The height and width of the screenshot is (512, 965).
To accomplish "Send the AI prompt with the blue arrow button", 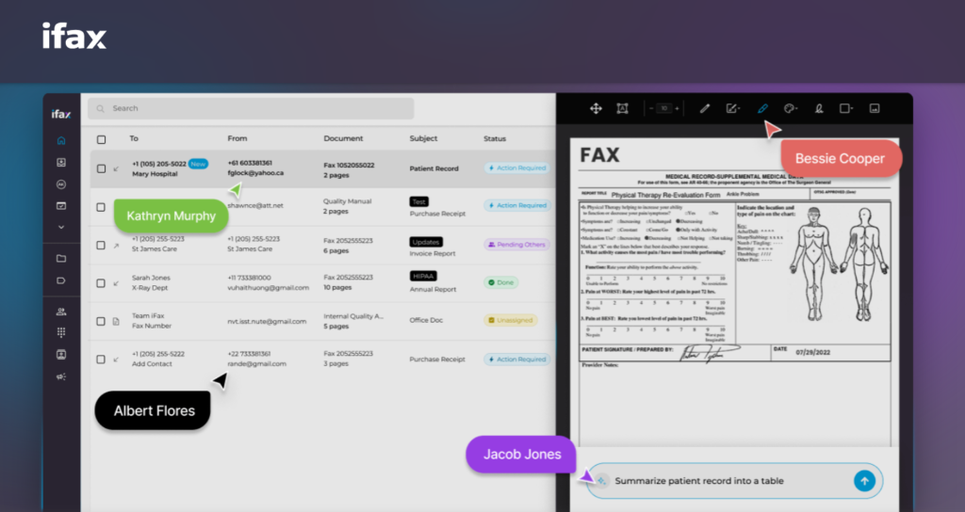I will [863, 481].
